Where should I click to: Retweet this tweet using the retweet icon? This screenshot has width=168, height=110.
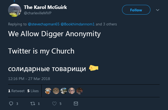pyautogui.click(x=32, y=104)
